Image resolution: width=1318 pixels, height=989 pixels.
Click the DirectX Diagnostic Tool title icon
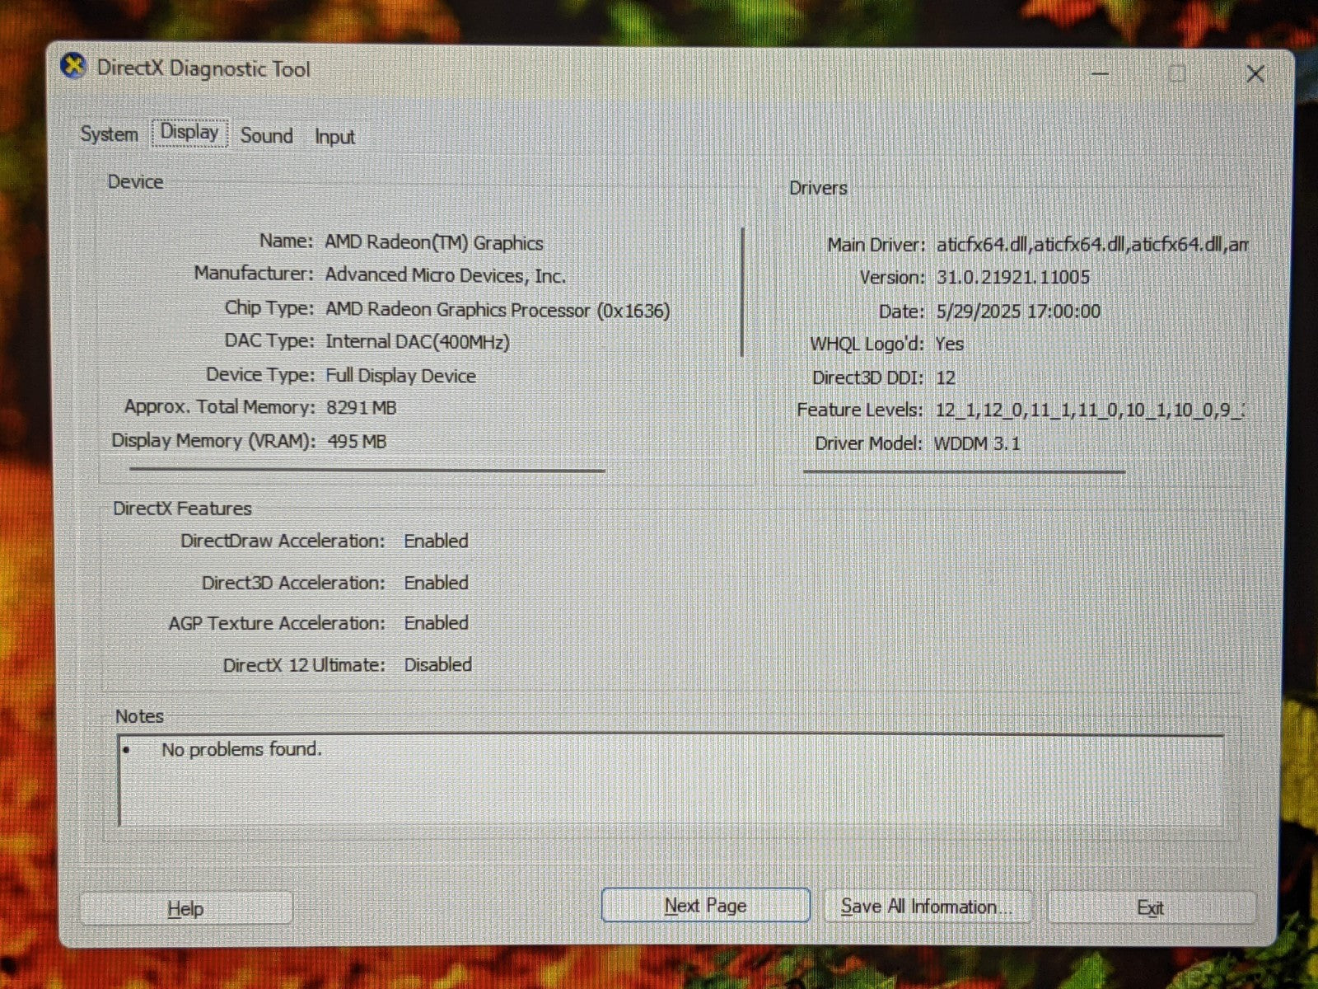74,67
